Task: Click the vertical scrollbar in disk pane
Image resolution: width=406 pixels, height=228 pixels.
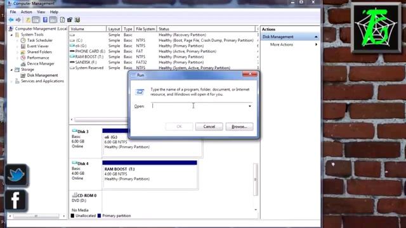Action: coord(256,179)
